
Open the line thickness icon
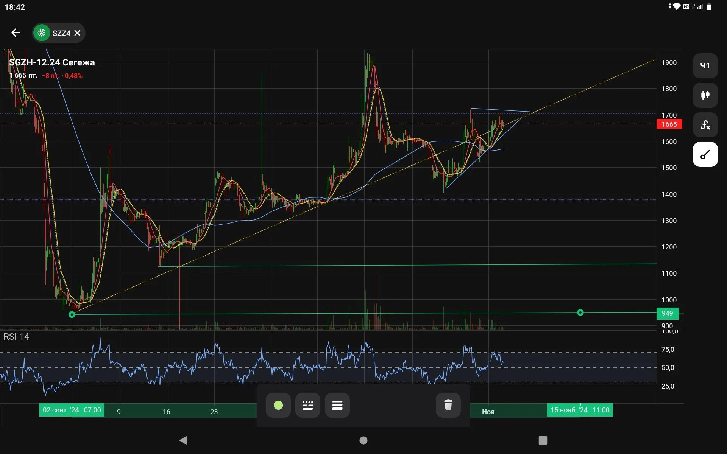(x=337, y=405)
